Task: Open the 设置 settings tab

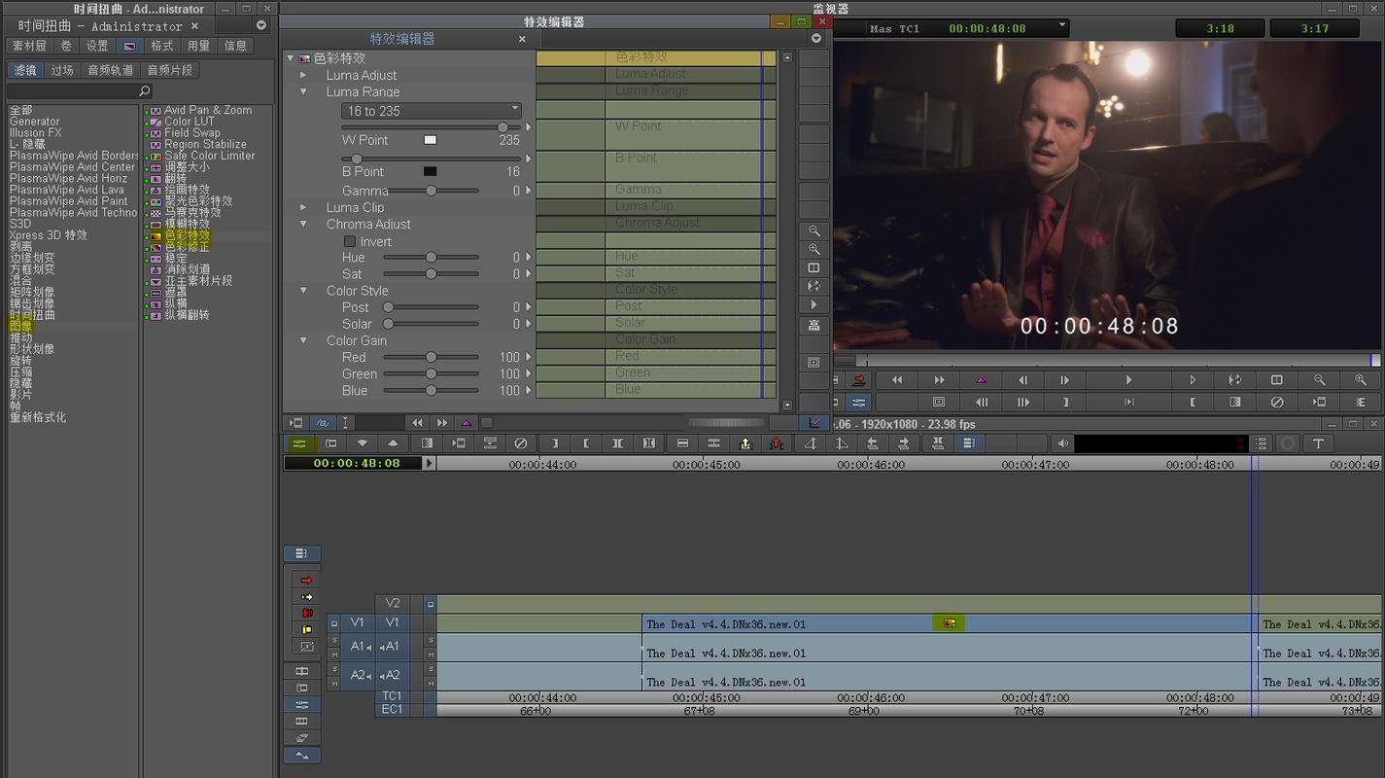Action: (x=97, y=46)
